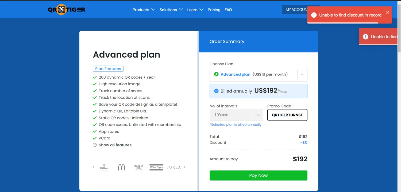Screen dimensions: 401x192
Task: Advance the brand carousel with right arrow
Action: pos(184,167)
